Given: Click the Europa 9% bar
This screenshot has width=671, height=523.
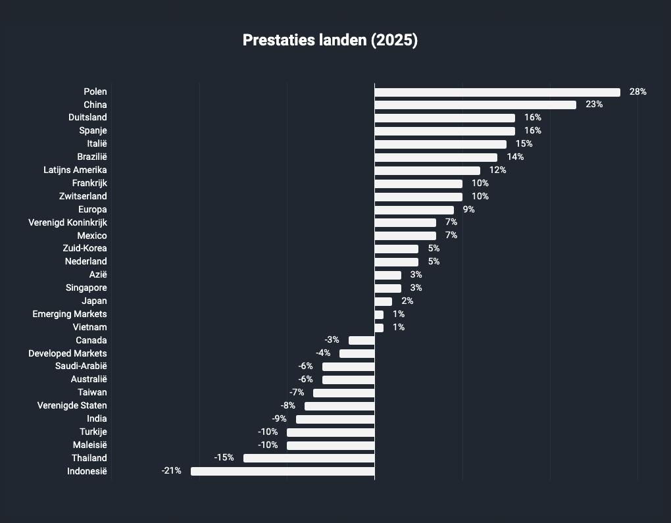Looking at the screenshot, I should (414, 210).
